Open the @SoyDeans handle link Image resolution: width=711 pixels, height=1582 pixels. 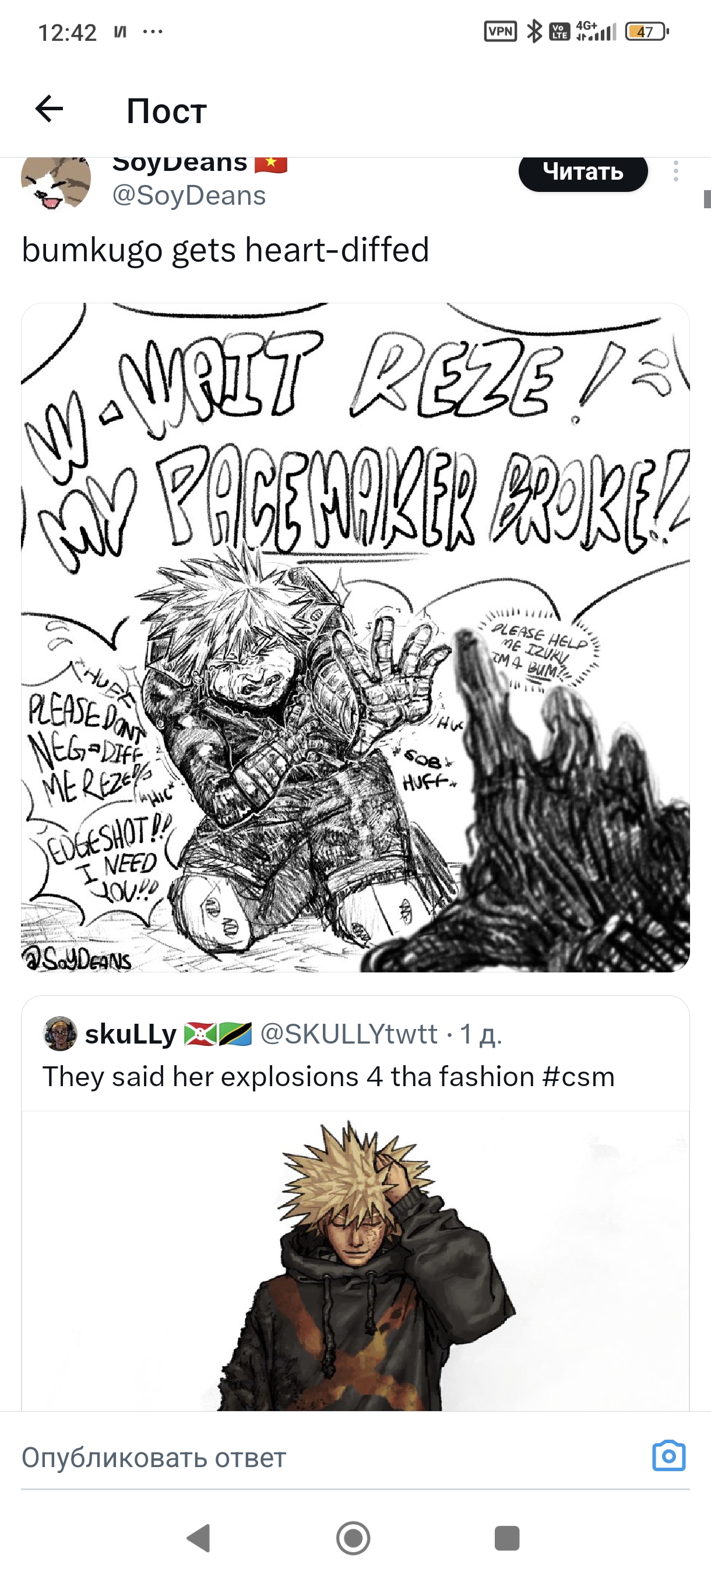pos(189,196)
